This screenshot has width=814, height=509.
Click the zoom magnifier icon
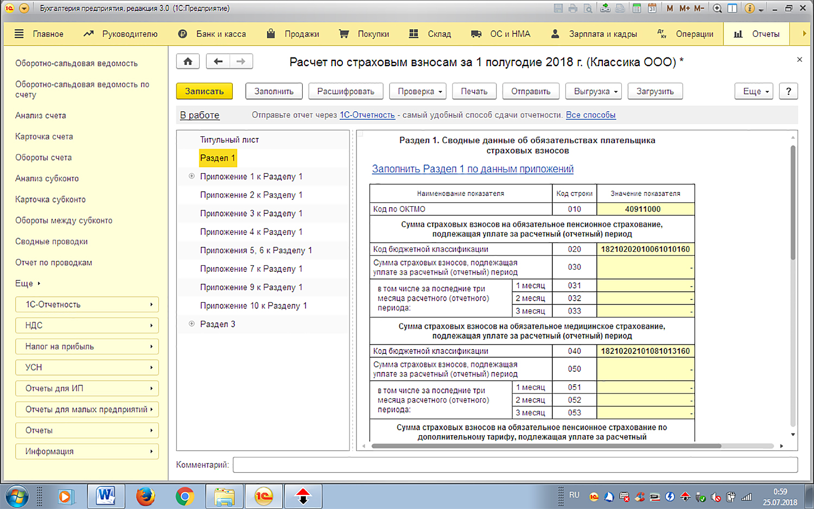717,8
